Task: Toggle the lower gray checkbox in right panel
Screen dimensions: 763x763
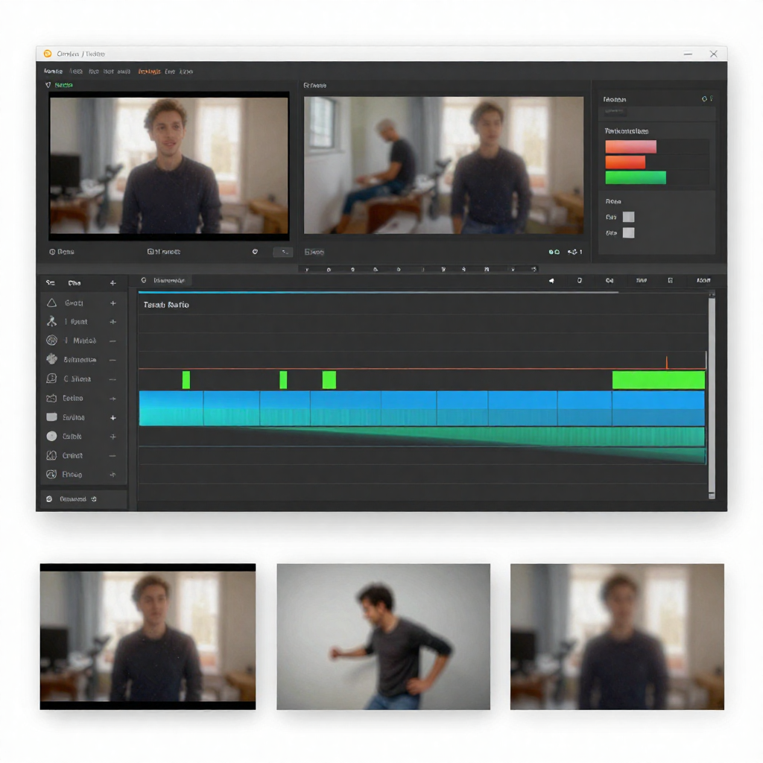Action: (x=628, y=233)
